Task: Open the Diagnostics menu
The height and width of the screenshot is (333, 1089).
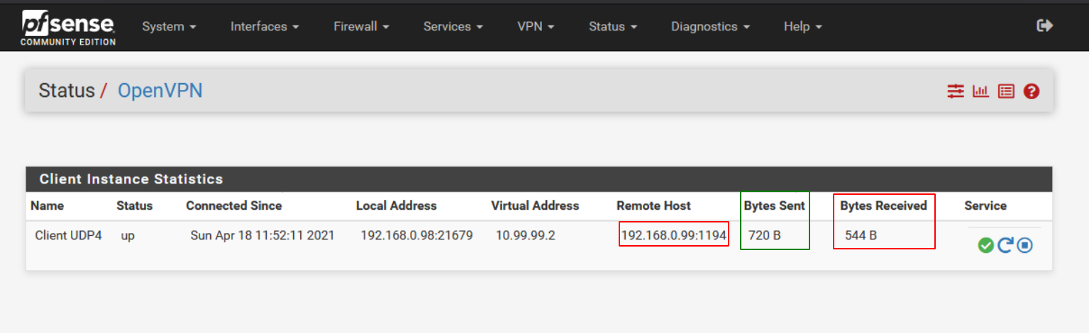Action: tap(710, 26)
